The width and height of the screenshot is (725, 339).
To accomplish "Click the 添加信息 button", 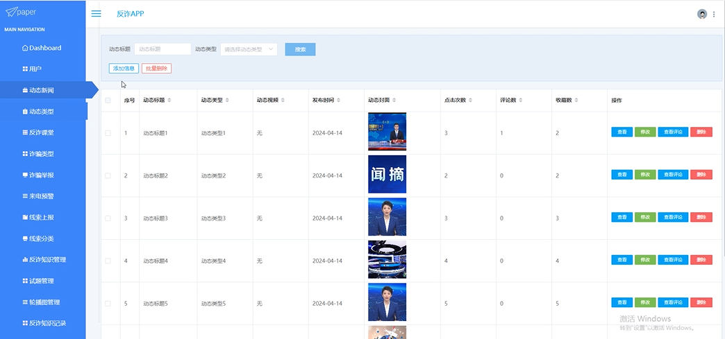I will 124,69.
